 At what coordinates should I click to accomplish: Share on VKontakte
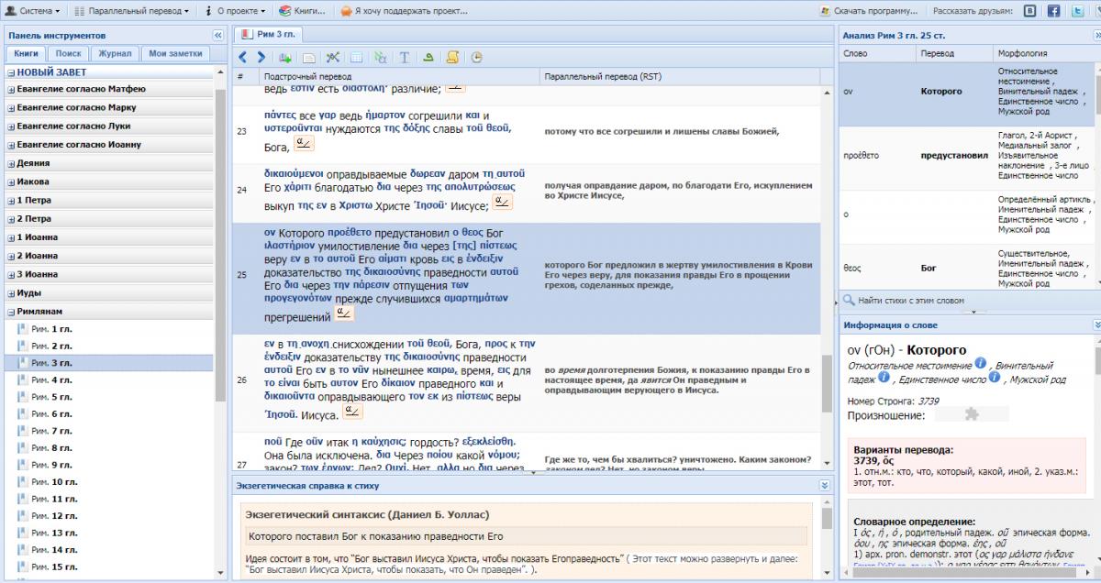pyautogui.click(x=1030, y=11)
